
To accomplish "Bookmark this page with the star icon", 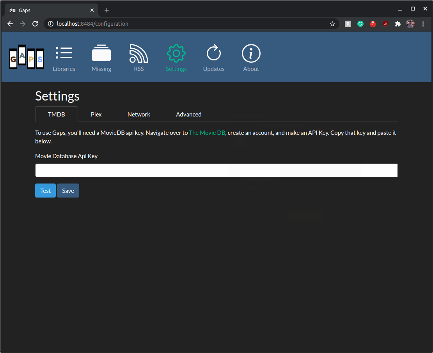I will click(332, 24).
